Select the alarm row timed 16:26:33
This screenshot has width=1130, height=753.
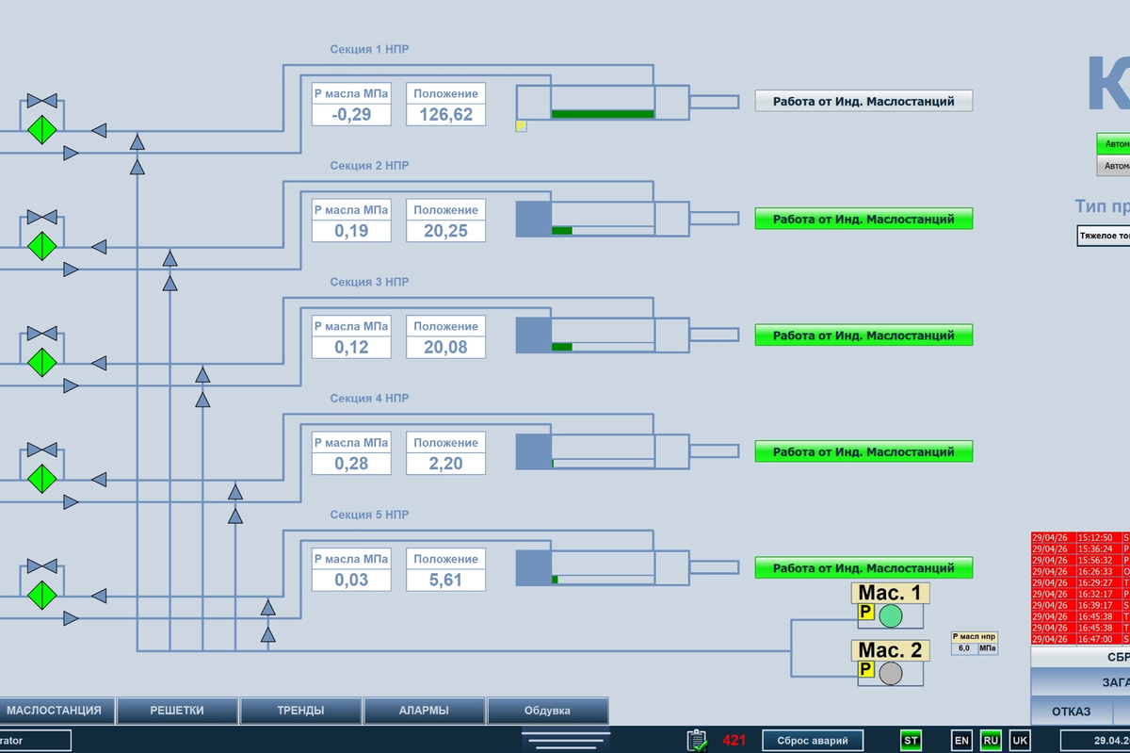point(1081,571)
